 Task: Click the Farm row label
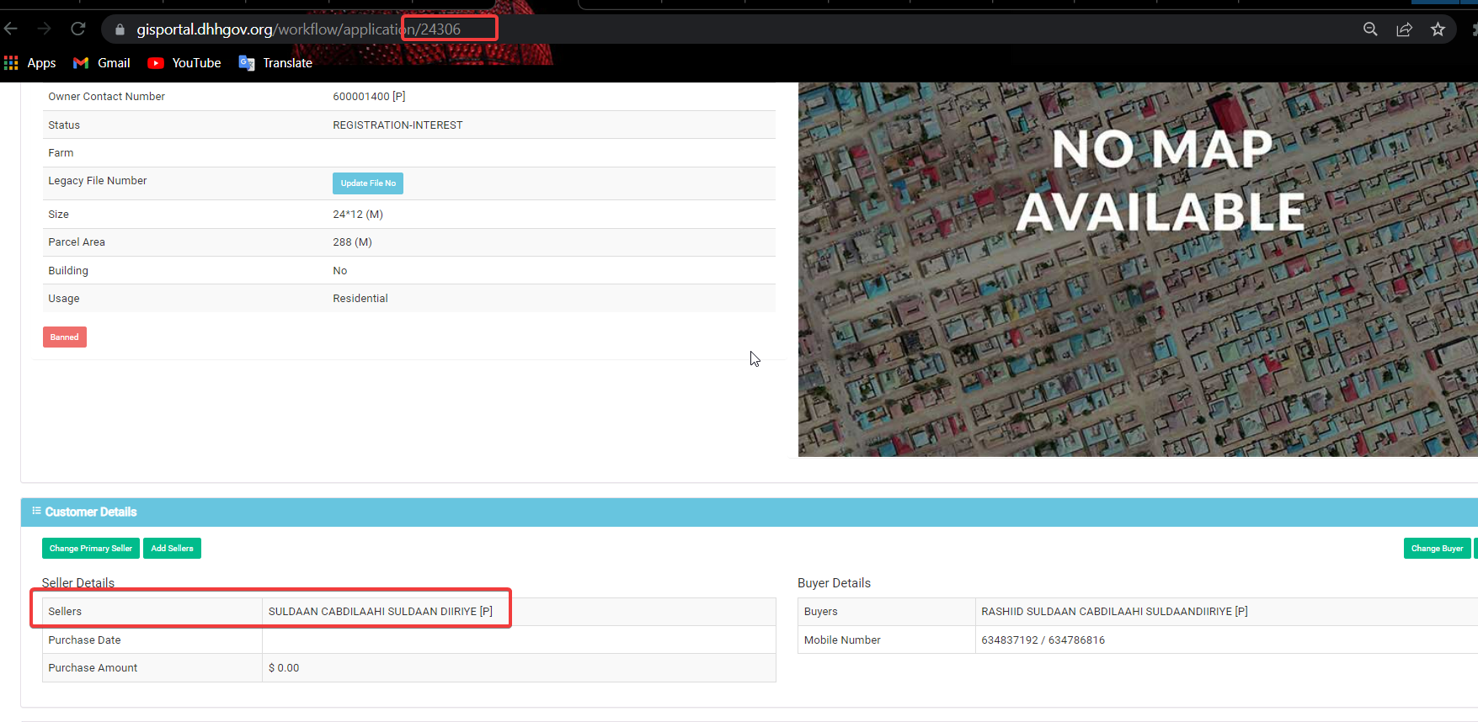[x=61, y=153]
